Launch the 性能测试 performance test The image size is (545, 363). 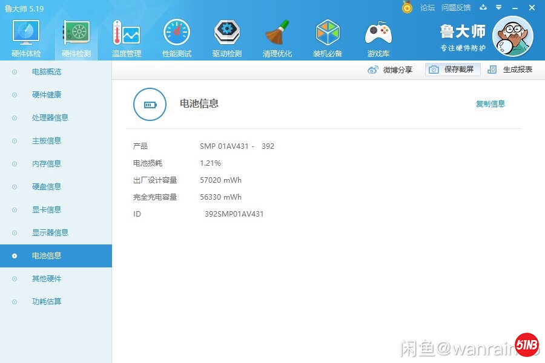(176, 38)
